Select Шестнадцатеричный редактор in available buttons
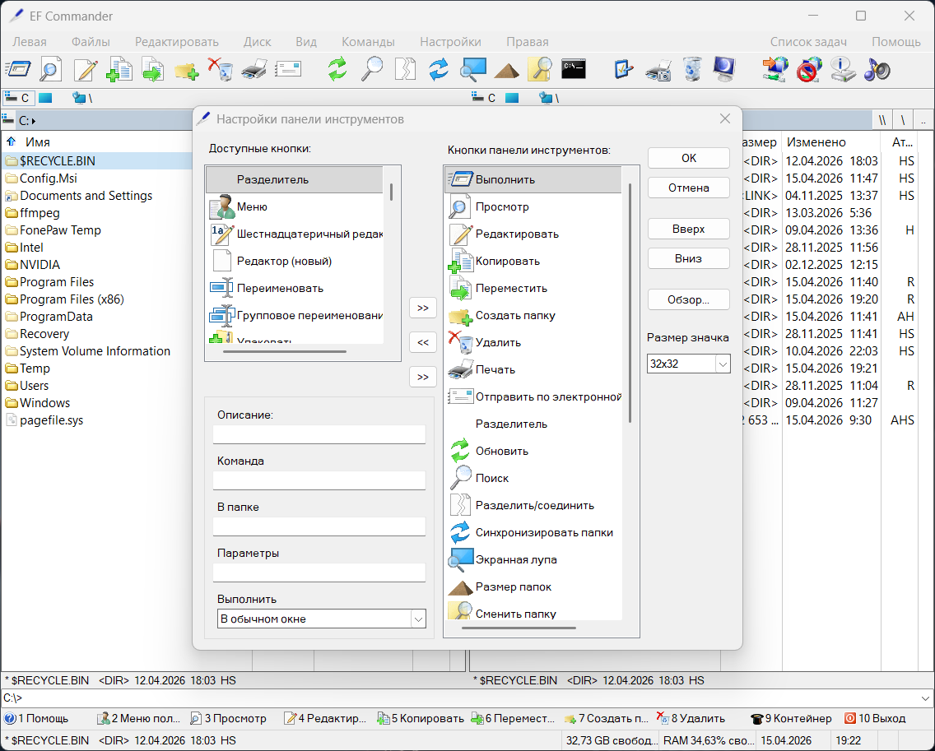The width and height of the screenshot is (935, 751). tap(309, 234)
